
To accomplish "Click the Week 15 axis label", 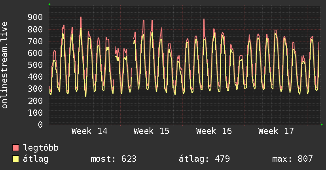I will 152,131.
